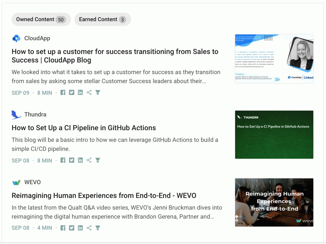326x244 pixels.
Task: Click the Thundra article summary about GitHub Actions
Action: click(115, 144)
